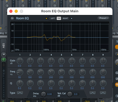This screenshot has width=118, height=102.
Task: Click the Q knob for band 2
Action: click(30, 83)
